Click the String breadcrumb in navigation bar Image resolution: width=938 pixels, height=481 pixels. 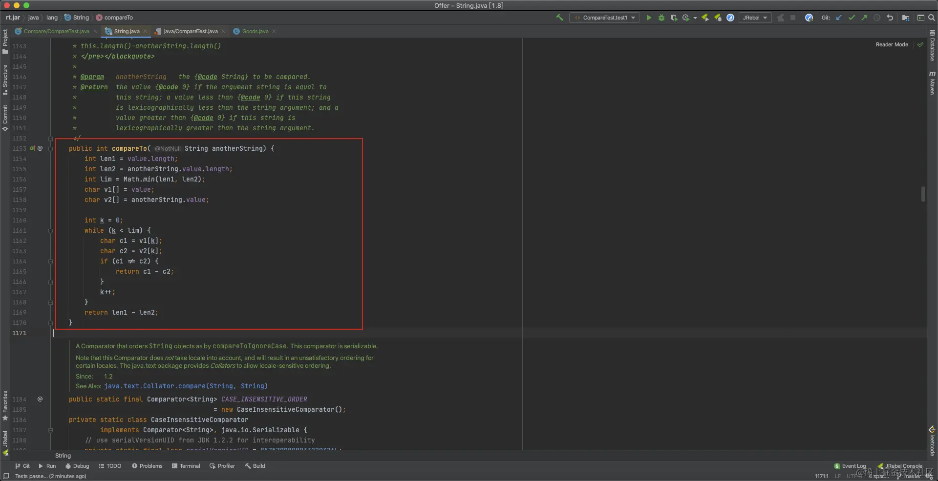click(77, 18)
